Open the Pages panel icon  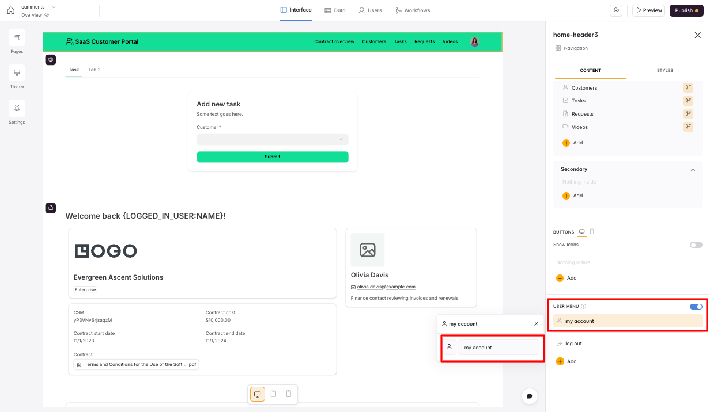[17, 38]
